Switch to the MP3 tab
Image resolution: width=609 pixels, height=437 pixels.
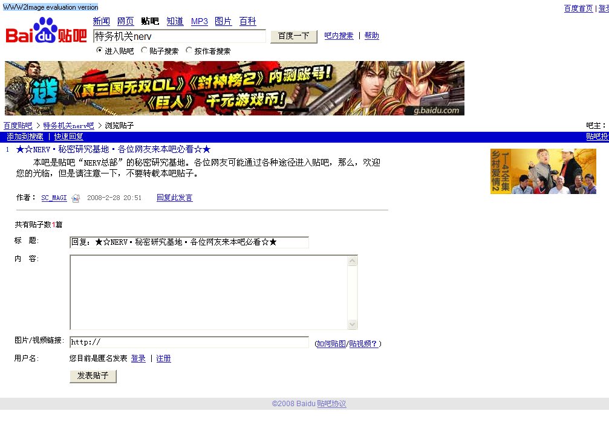(199, 21)
